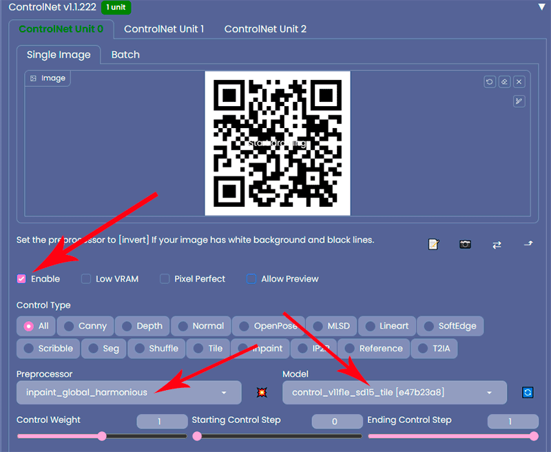551x452 pixels.
Task: Adjust the Control Weight slider
Action: coord(102,436)
